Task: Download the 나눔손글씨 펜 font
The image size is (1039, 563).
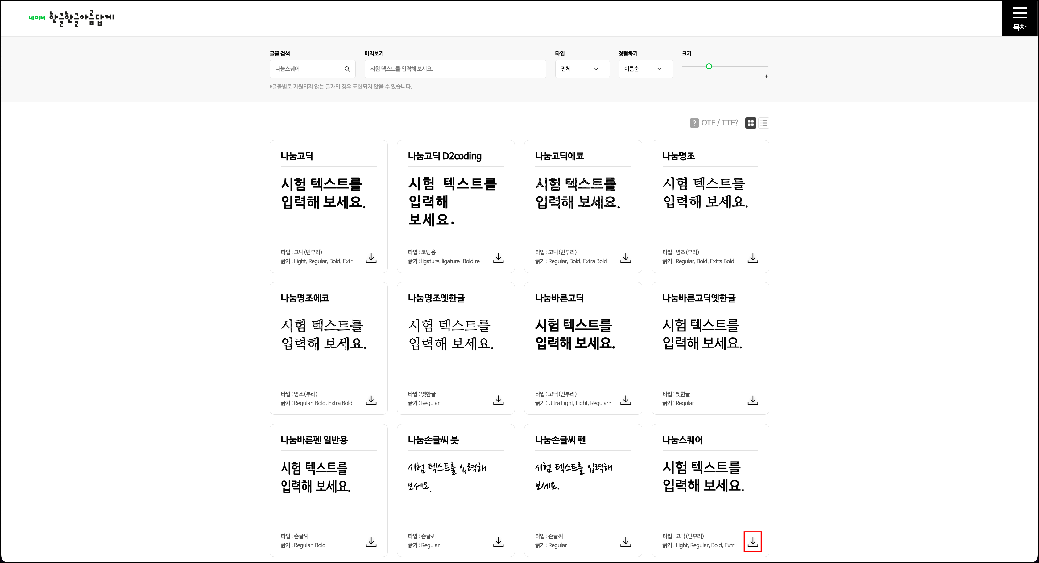Action: [626, 542]
